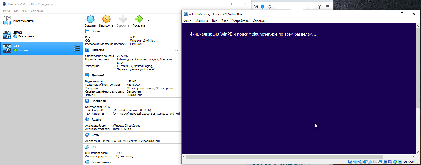Click the network status bar icon
Screen dimensions: 421x165
coord(365,162)
